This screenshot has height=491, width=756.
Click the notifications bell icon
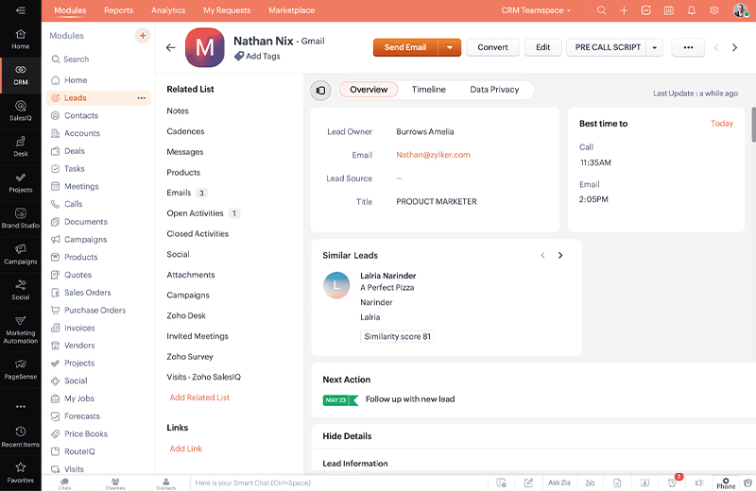692,10
